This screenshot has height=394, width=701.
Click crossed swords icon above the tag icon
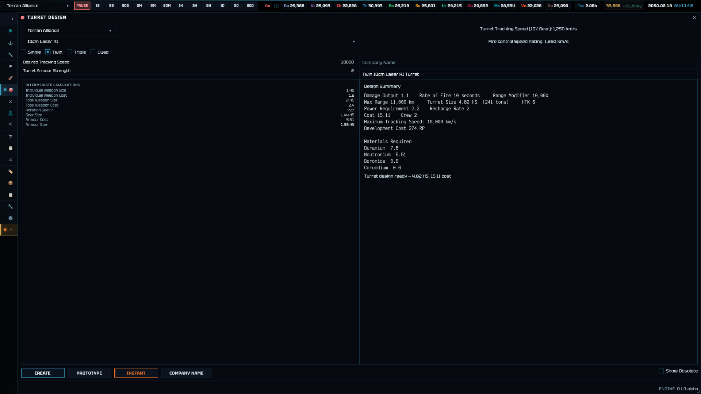coord(11,160)
